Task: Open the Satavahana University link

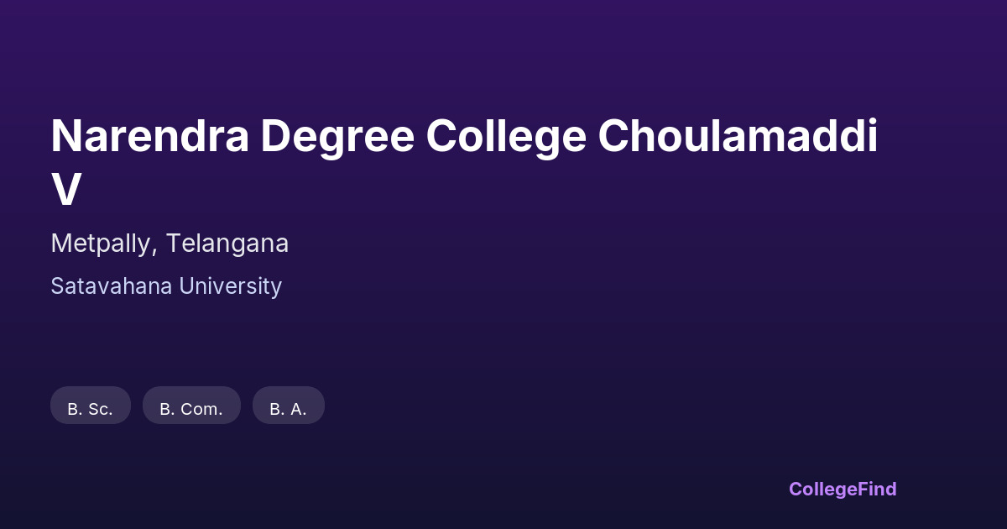Action: (x=166, y=286)
